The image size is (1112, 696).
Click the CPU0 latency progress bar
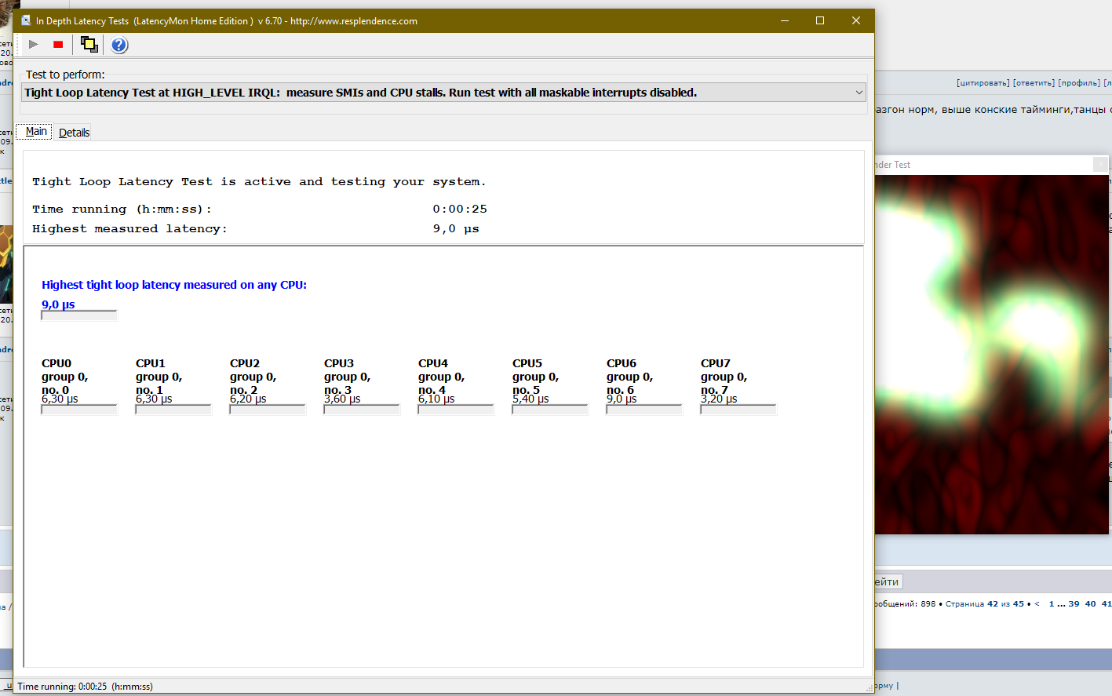pos(79,410)
